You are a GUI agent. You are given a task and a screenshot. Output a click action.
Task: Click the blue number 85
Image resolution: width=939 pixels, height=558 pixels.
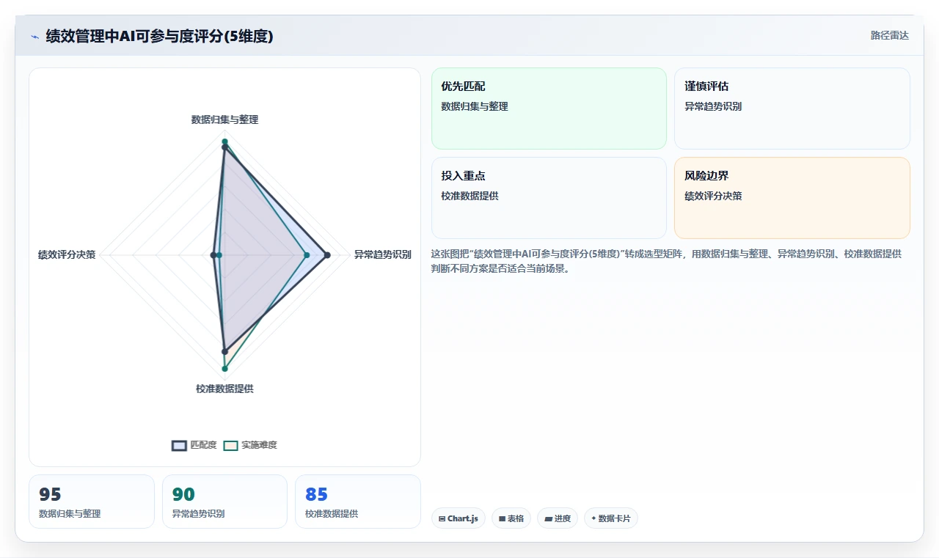coord(316,494)
